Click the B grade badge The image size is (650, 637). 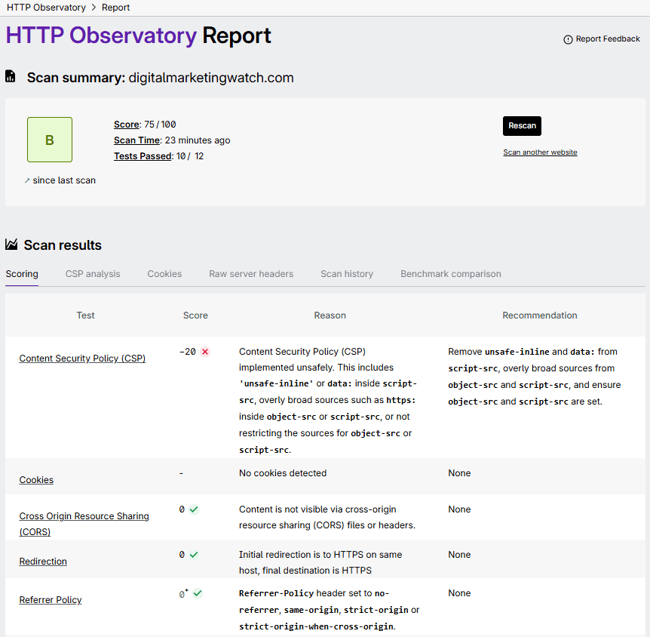tap(50, 140)
